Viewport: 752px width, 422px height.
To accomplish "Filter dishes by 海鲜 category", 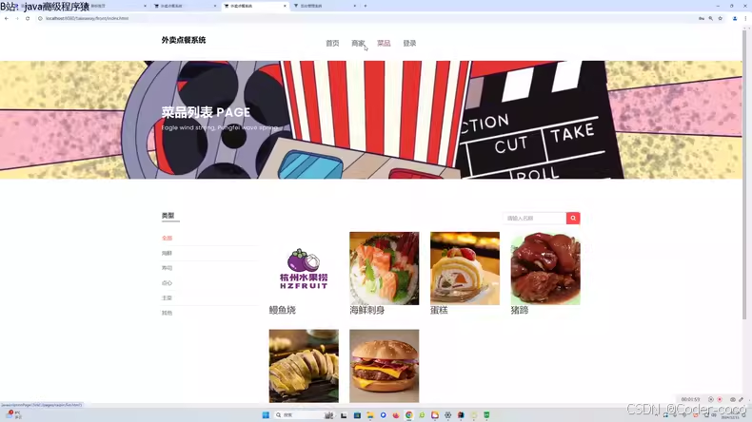I will tap(167, 253).
